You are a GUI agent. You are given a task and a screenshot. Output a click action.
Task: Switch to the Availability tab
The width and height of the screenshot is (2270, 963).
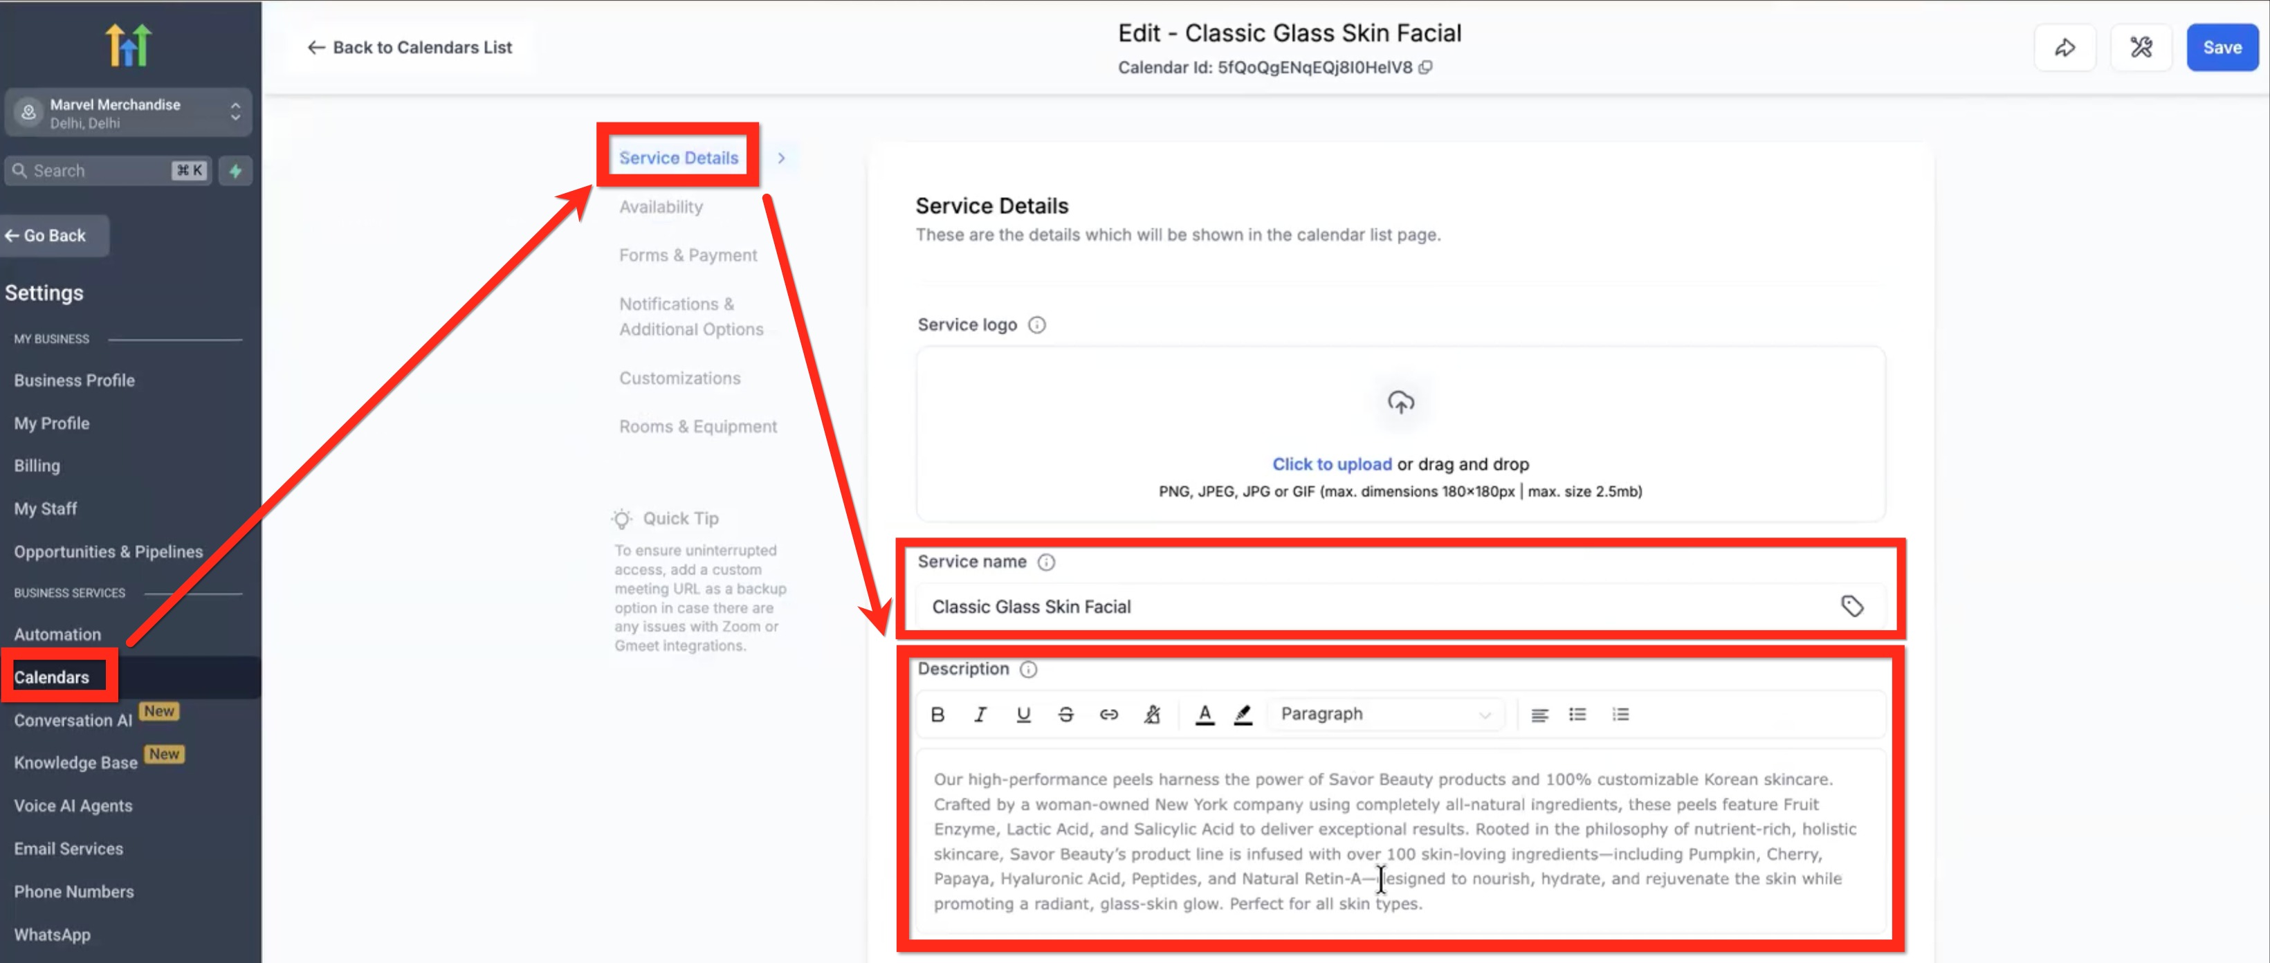tap(661, 207)
